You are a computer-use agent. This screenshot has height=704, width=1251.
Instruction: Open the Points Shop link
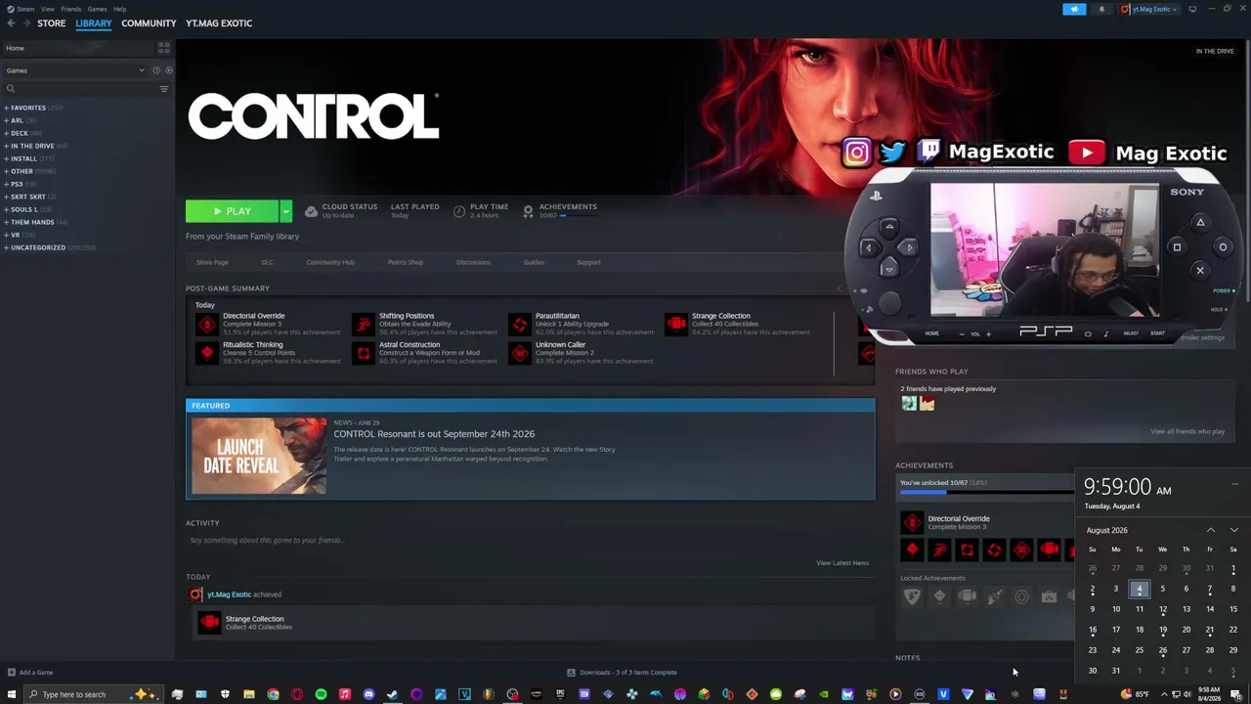click(406, 262)
